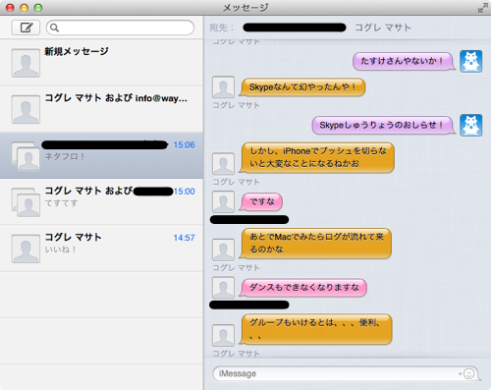Click the いいね！ preview text
491x390 pixels.
(61, 250)
